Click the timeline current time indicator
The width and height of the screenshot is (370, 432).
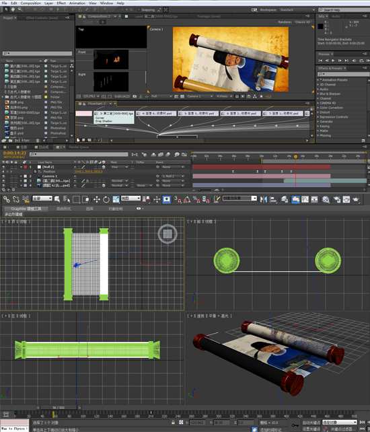point(295,157)
